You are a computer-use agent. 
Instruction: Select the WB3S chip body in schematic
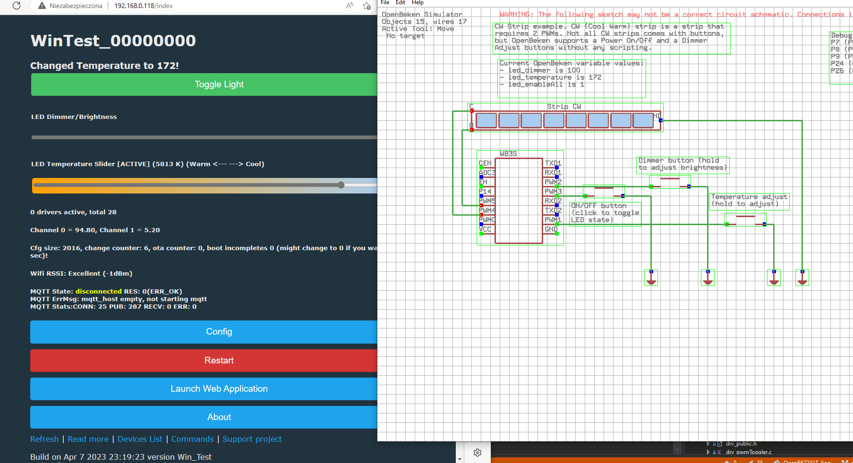[519, 201]
